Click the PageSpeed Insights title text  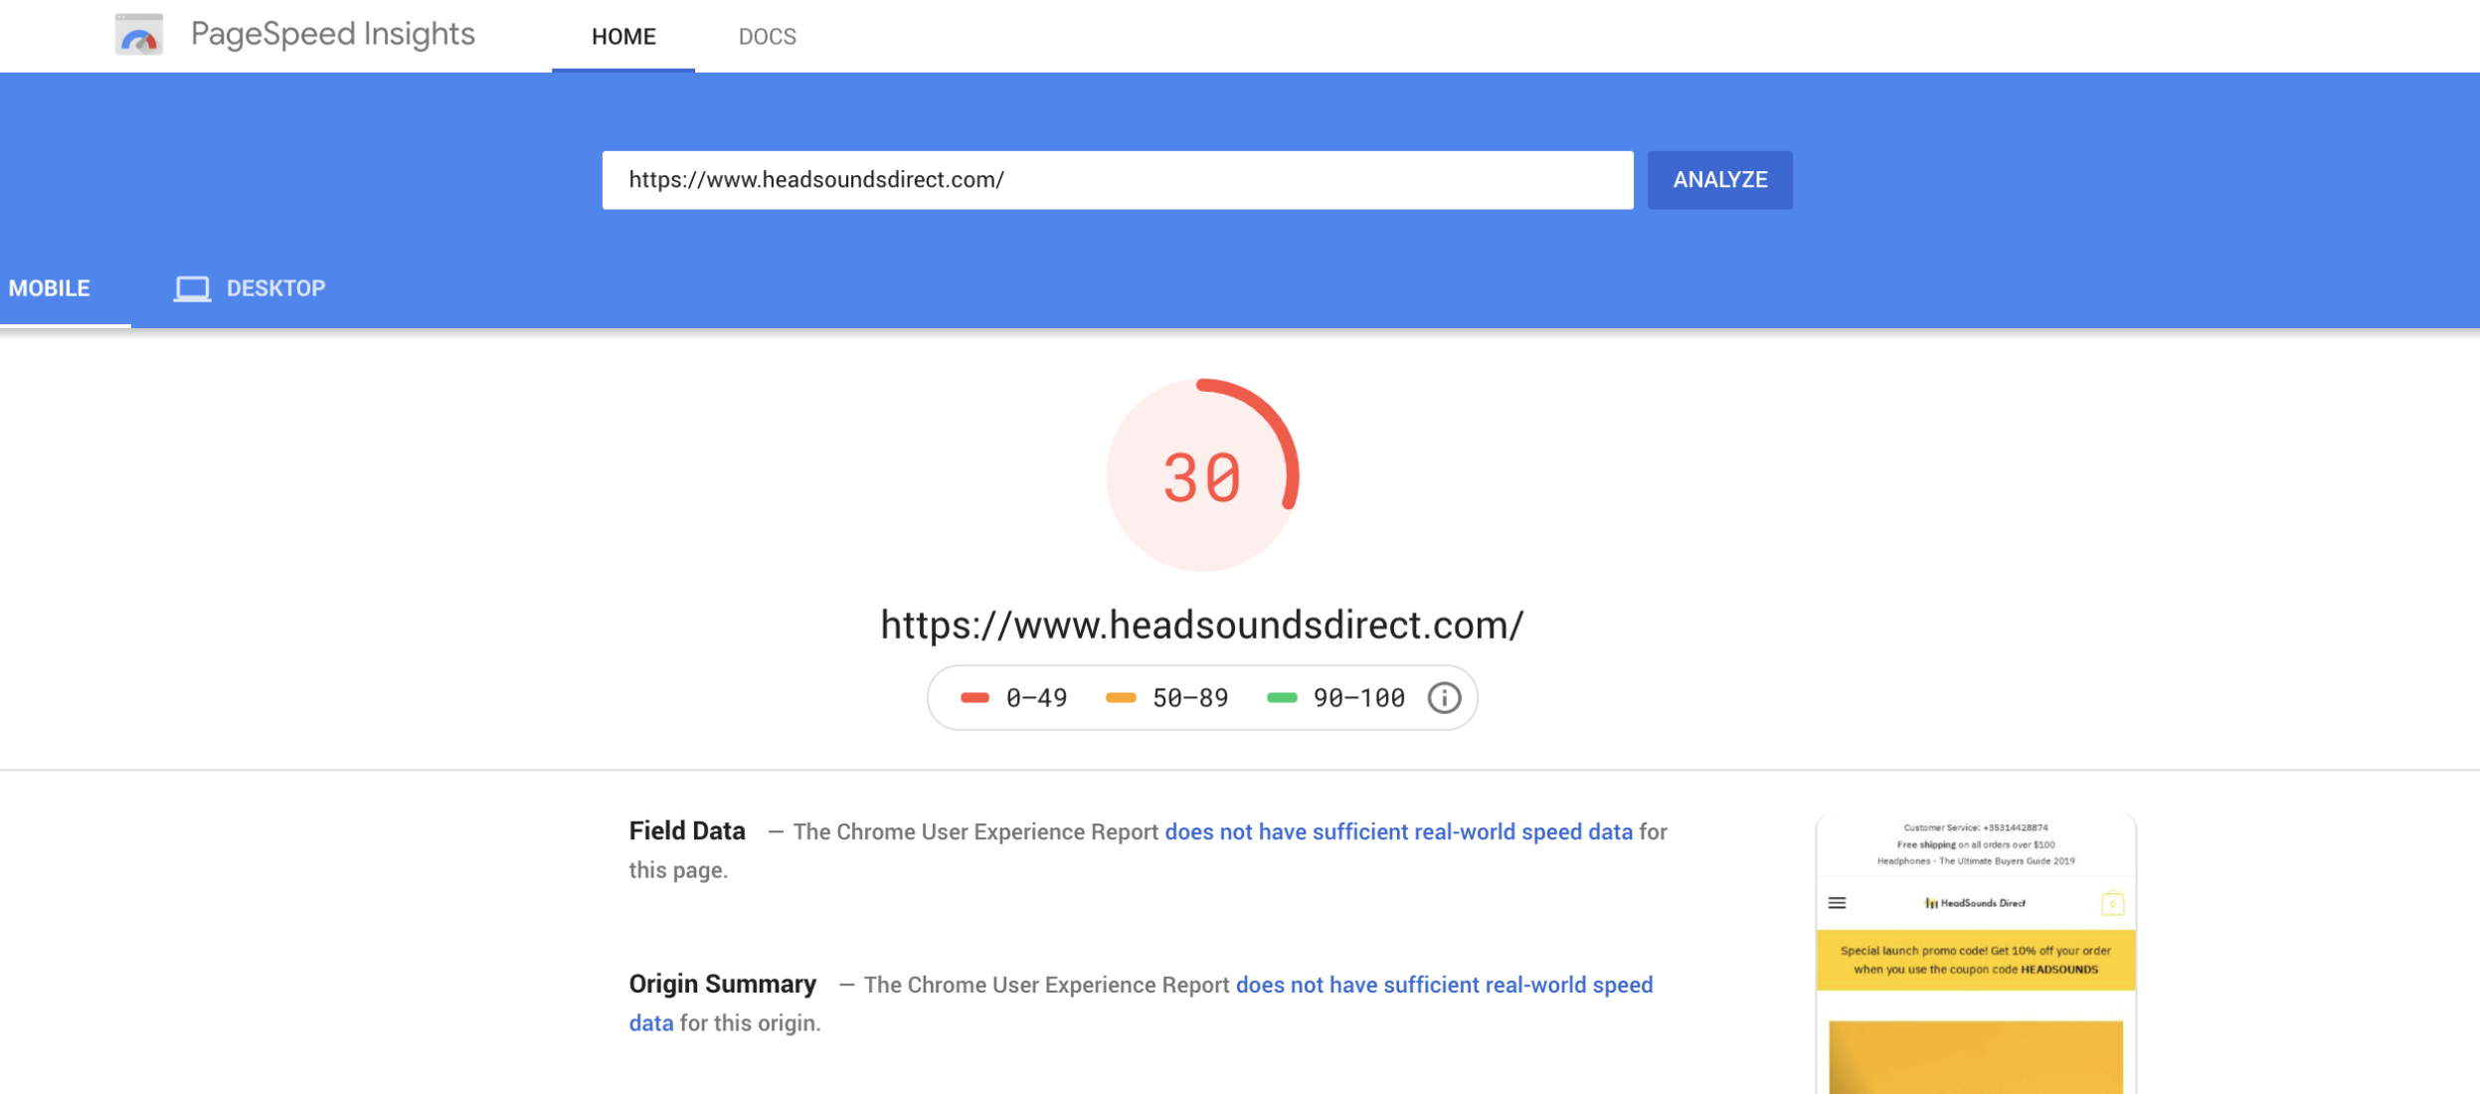coord(332,34)
